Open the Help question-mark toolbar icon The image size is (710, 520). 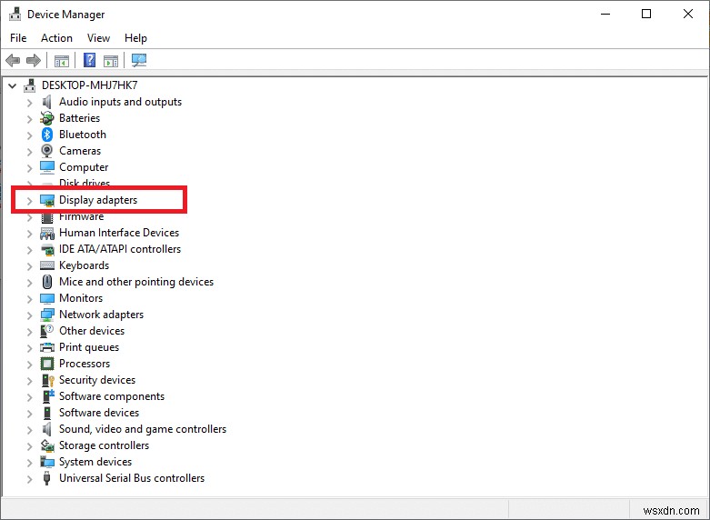point(90,60)
